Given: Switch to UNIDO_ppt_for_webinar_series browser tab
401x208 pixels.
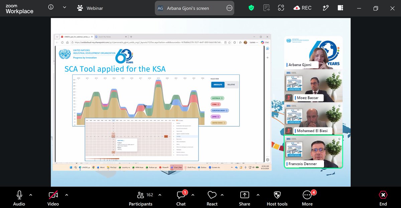Looking at the screenshot, I should [x=77, y=37].
